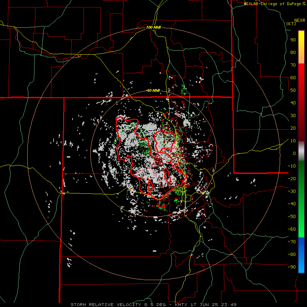
Task: Click the "70" tick label on the velocity scale
Action: (293, 65)
